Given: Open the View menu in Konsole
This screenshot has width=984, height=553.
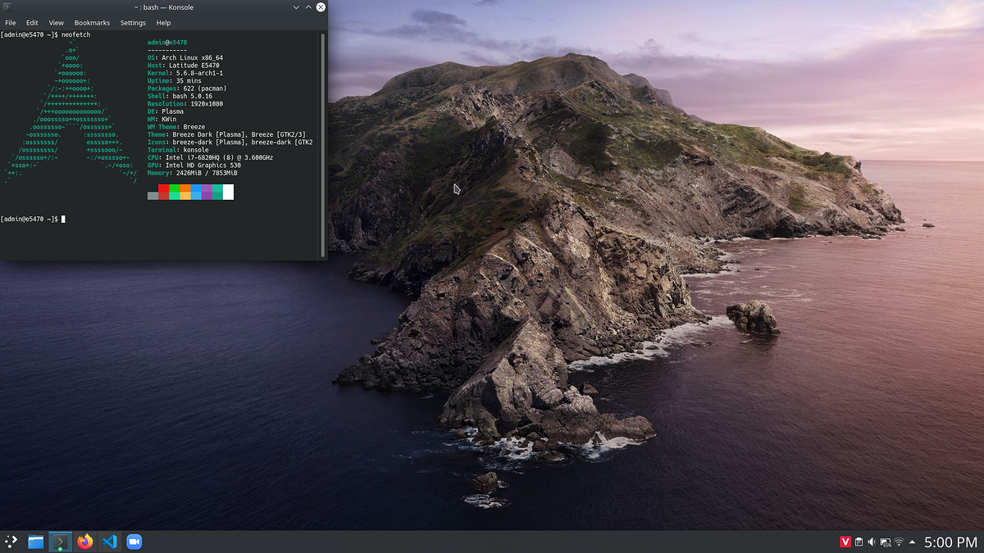Looking at the screenshot, I should (56, 23).
